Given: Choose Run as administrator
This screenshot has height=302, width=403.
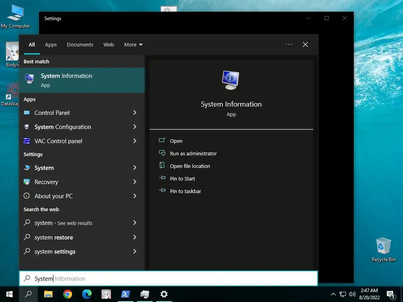Looking at the screenshot, I should coord(193,154).
